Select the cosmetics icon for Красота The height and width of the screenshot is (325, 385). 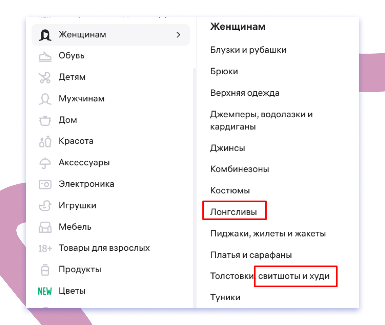tap(45, 141)
